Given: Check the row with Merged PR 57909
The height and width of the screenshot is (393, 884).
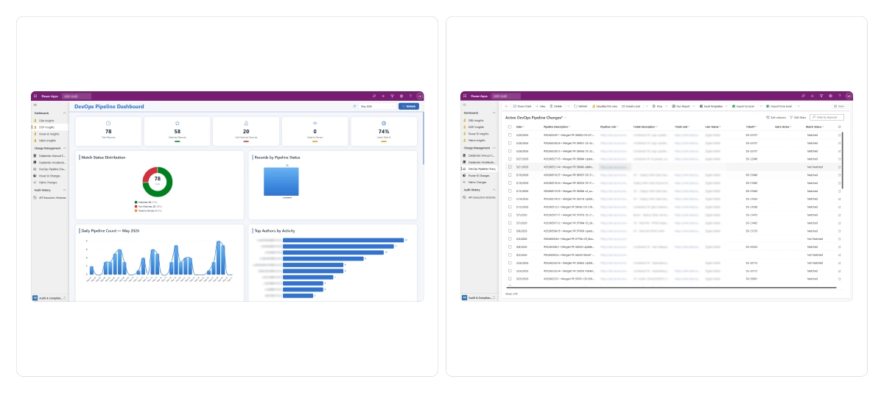Looking at the screenshot, I should pyautogui.click(x=510, y=231).
